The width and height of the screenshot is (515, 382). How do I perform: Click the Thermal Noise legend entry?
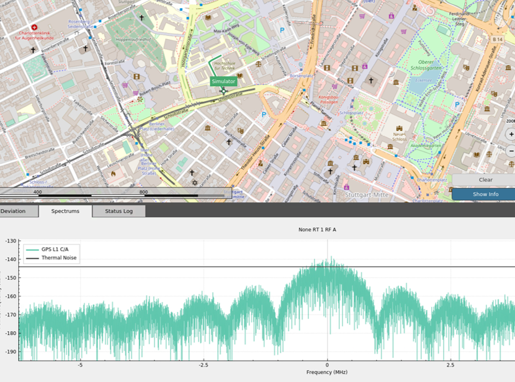tap(51, 258)
